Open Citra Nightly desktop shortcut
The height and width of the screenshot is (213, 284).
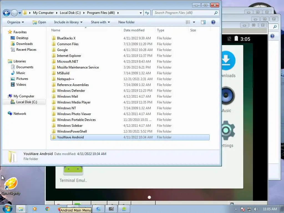click(x=11, y=186)
